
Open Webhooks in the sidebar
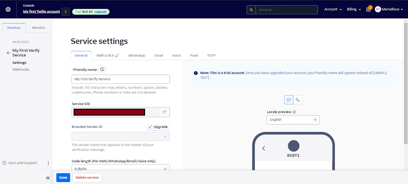(21, 69)
